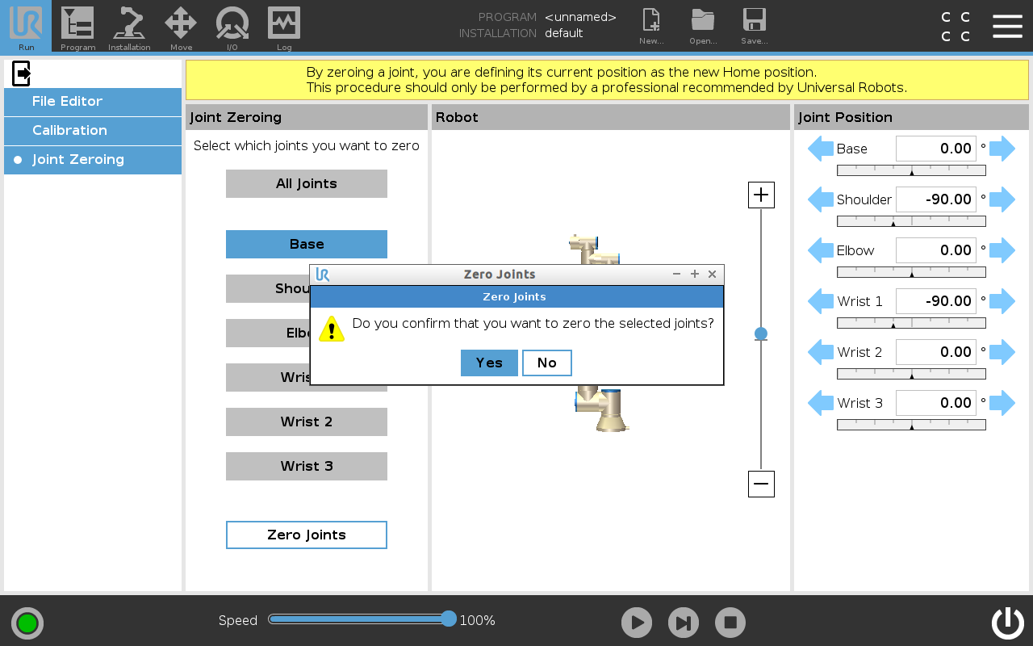Viewport: 1033px width, 646px height.
Task: Decrease Shoulder joint with left arrow
Action: pos(821,199)
